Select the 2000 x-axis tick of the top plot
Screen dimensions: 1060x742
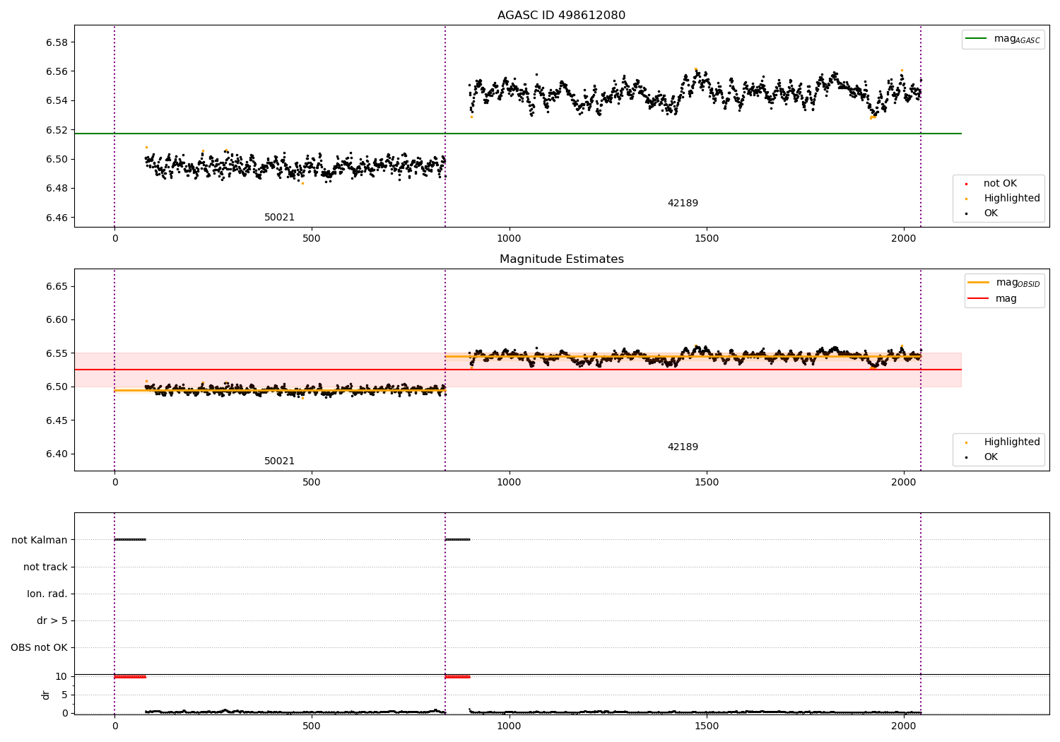(x=903, y=239)
